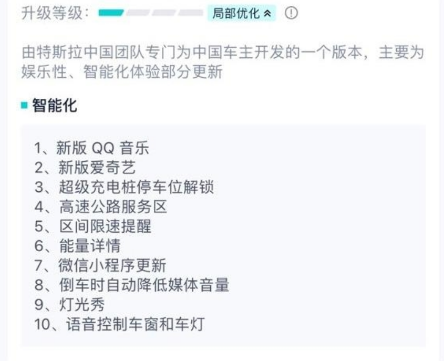The width and height of the screenshot is (444, 361).
Task: Click the teal square bullet before 智能化
Action: 24,105
